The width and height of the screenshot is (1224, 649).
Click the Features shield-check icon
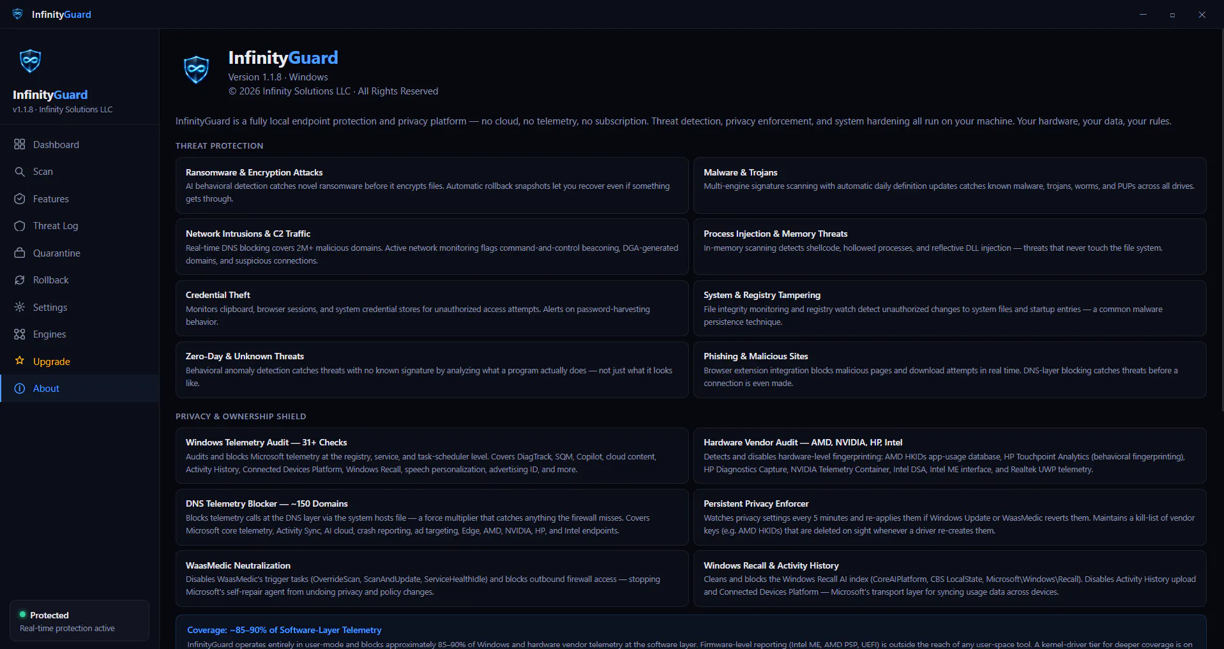[x=20, y=198]
